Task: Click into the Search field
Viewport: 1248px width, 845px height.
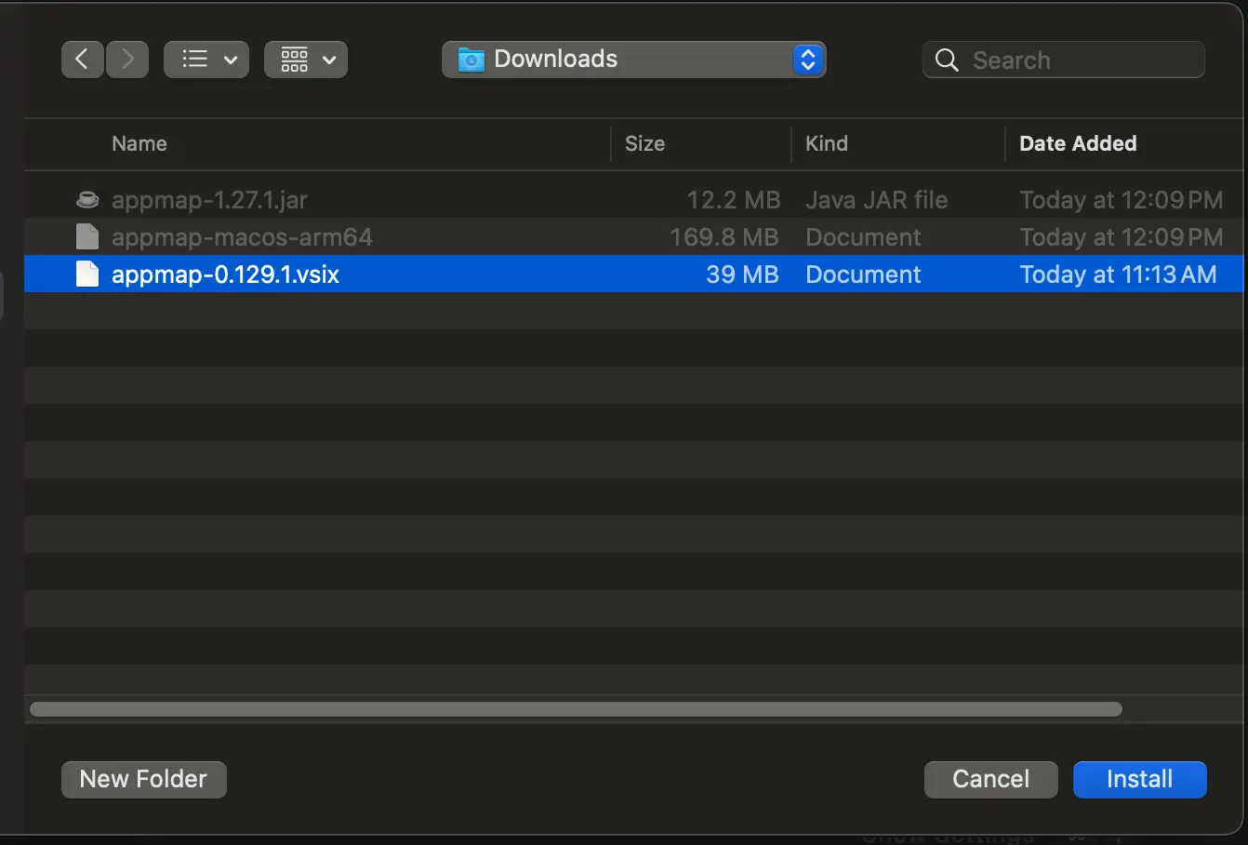Action: [1064, 60]
